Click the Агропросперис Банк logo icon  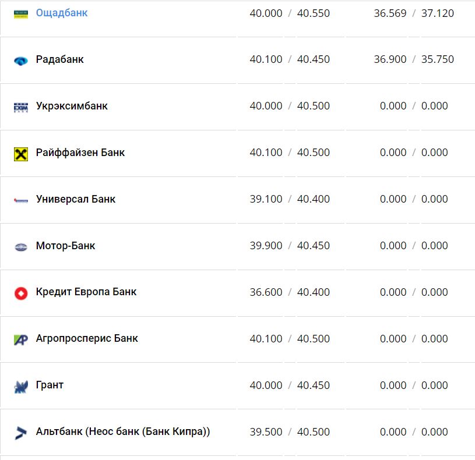(21, 340)
